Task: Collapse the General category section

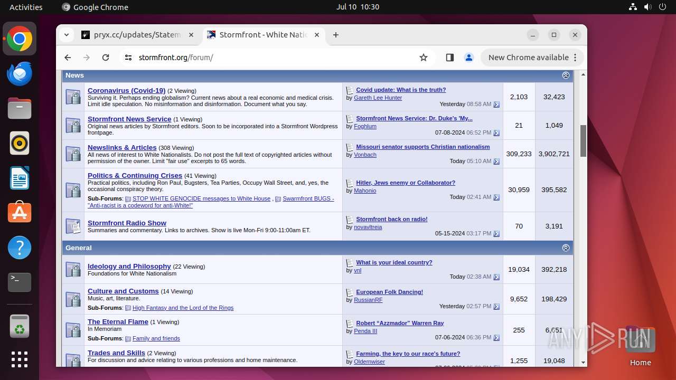Action: point(566,248)
